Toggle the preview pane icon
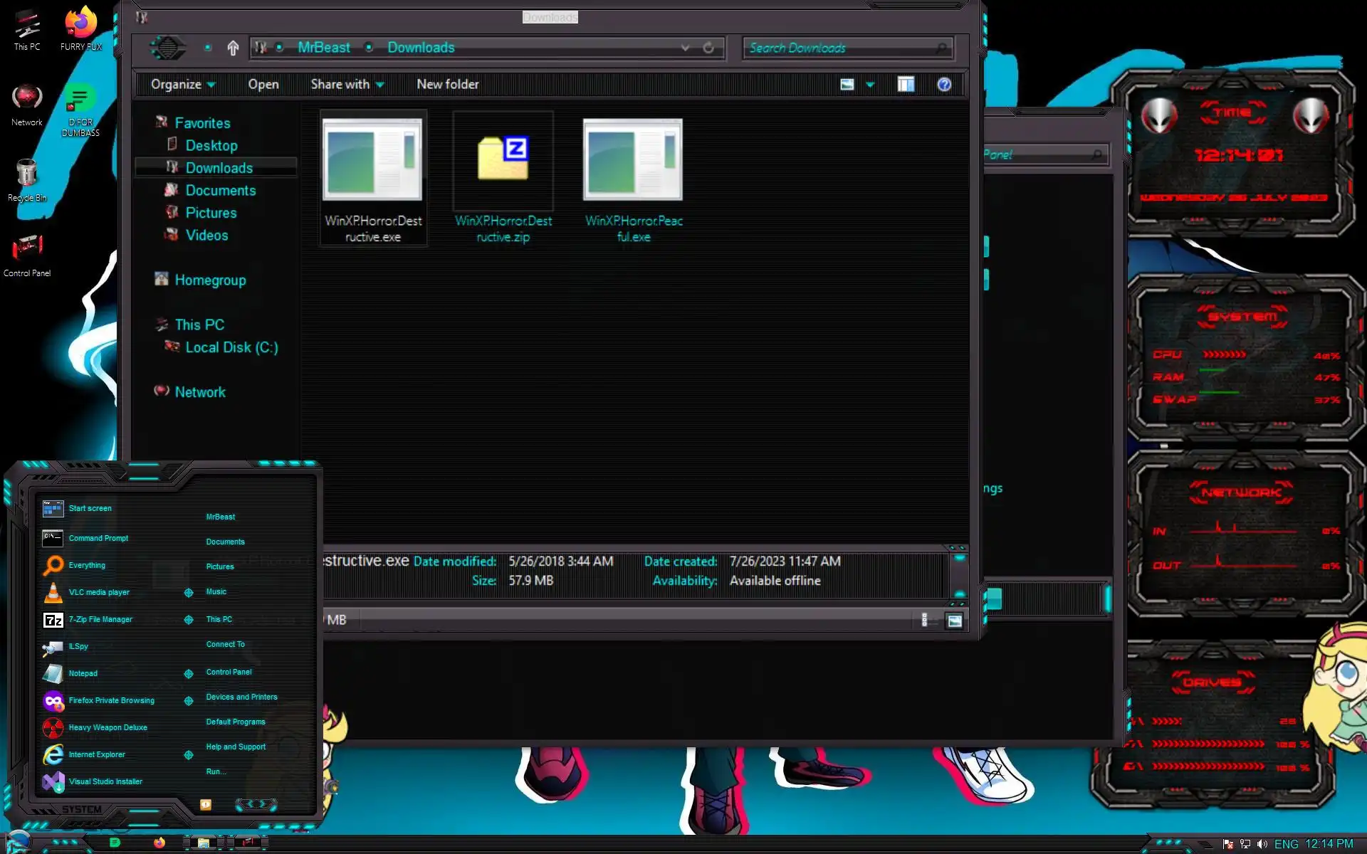The width and height of the screenshot is (1367, 854). click(906, 85)
